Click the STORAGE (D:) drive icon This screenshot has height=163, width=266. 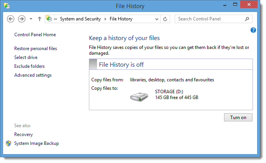[x=139, y=97]
